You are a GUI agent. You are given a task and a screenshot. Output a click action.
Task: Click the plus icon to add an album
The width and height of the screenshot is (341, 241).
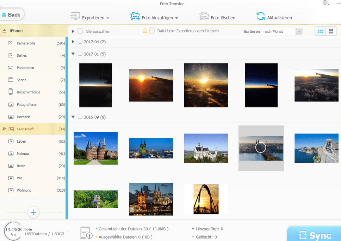34,212
